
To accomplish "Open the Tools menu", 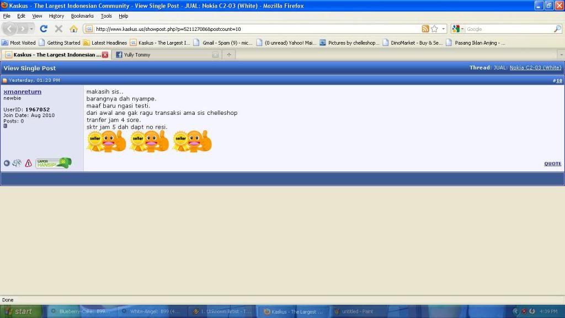I will coord(106,16).
